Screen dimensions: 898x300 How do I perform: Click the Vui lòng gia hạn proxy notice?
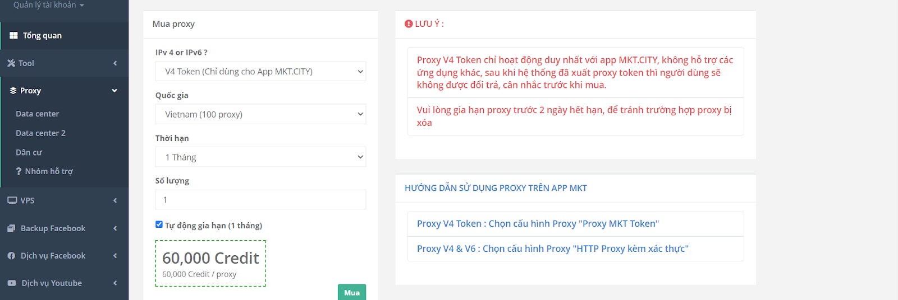click(575, 116)
